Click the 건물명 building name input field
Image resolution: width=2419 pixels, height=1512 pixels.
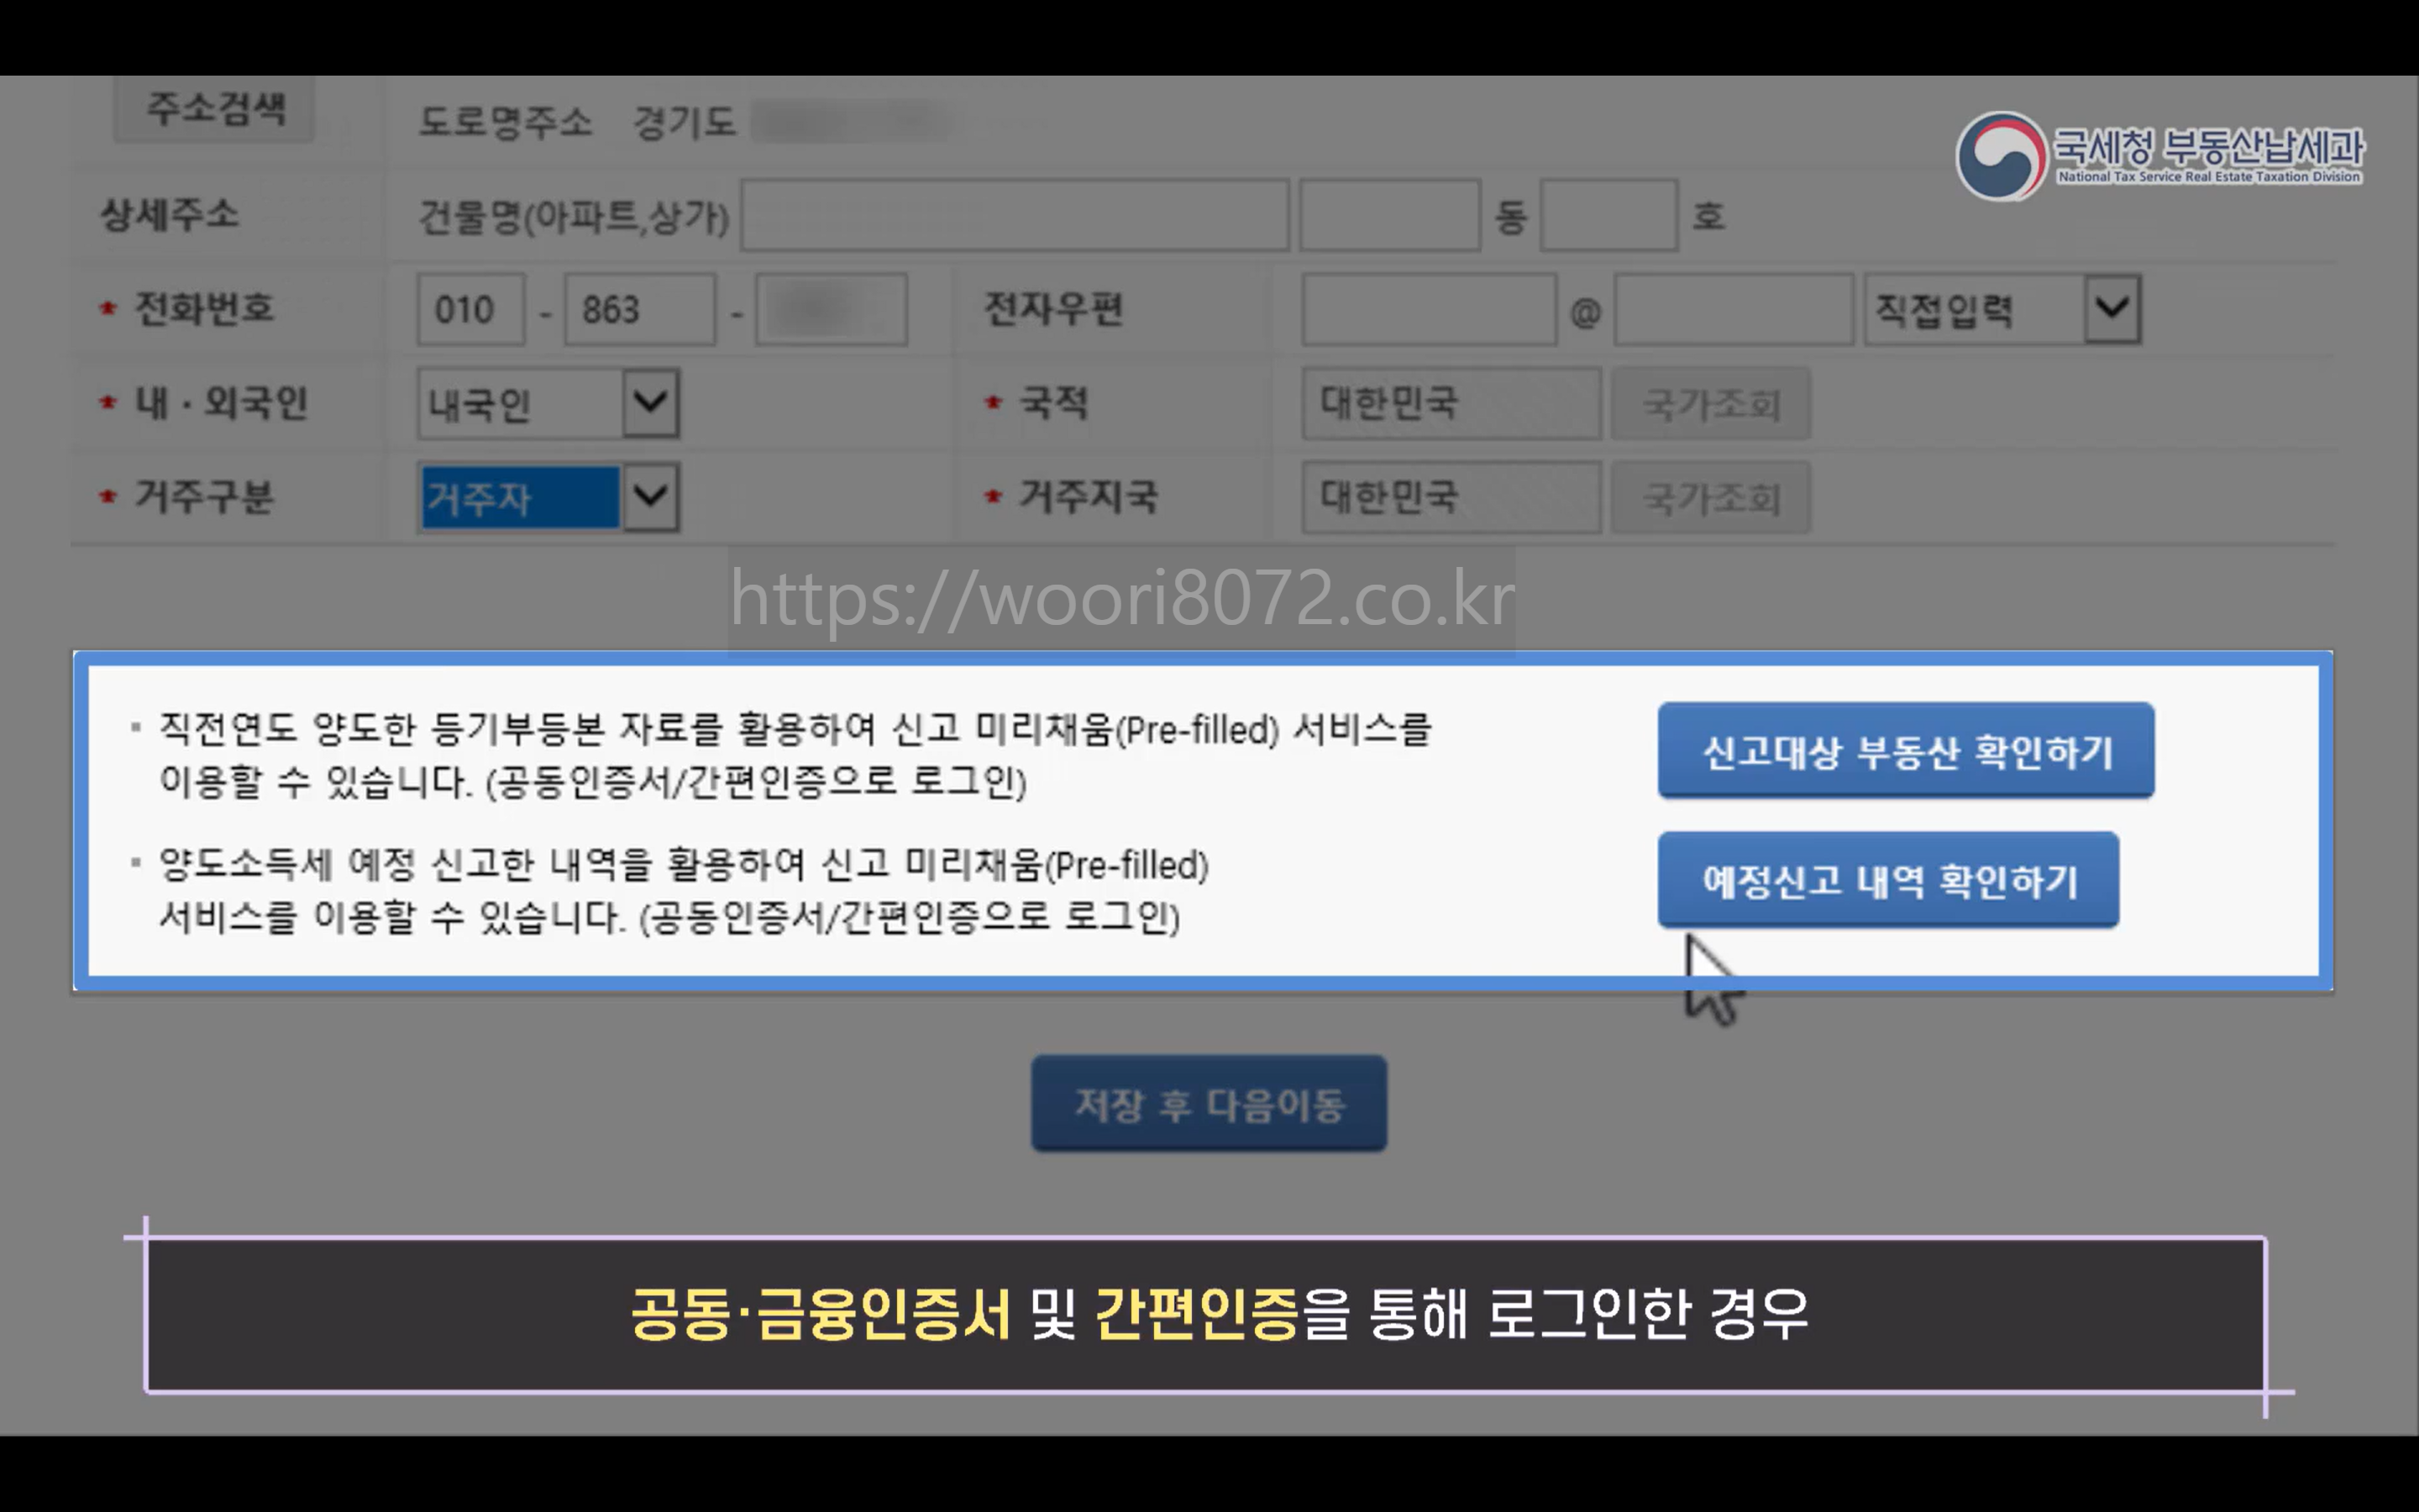pos(1014,215)
